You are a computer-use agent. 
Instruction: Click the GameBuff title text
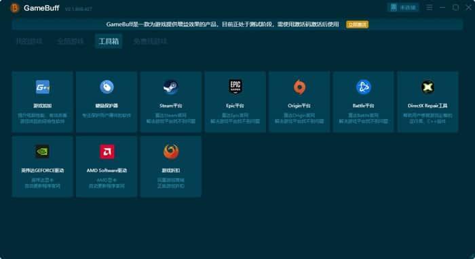click(41, 8)
